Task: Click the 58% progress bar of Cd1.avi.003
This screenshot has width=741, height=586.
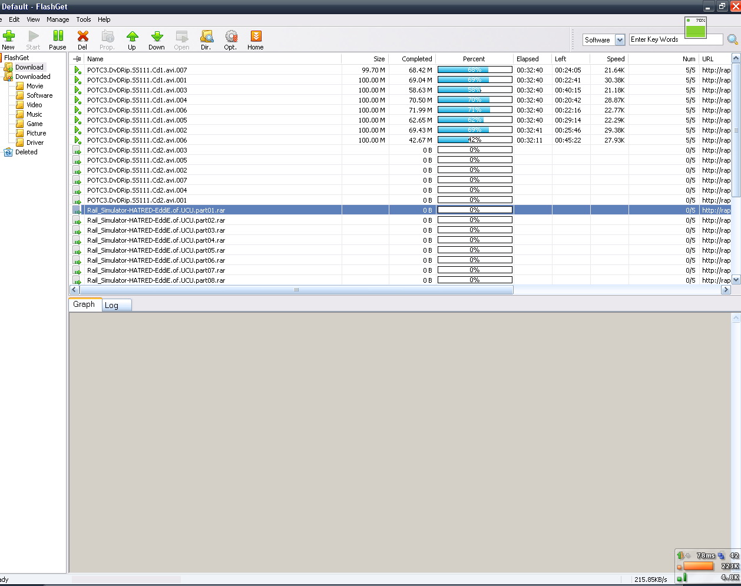Action: click(475, 90)
